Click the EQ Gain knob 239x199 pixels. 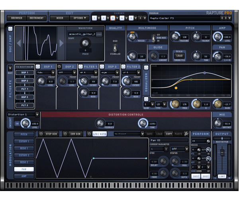(217, 104)
